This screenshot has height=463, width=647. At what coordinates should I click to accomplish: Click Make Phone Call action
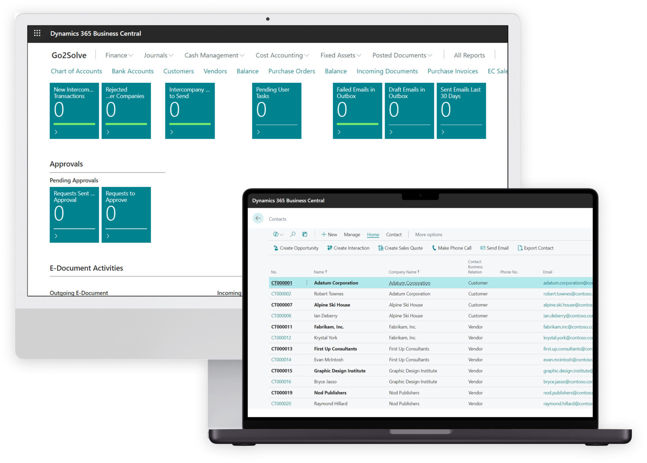click(x=451, y=248)
